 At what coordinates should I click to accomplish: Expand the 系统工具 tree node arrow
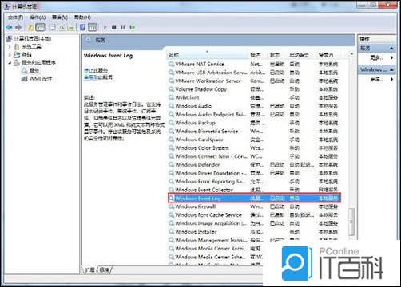pos(10,47)
